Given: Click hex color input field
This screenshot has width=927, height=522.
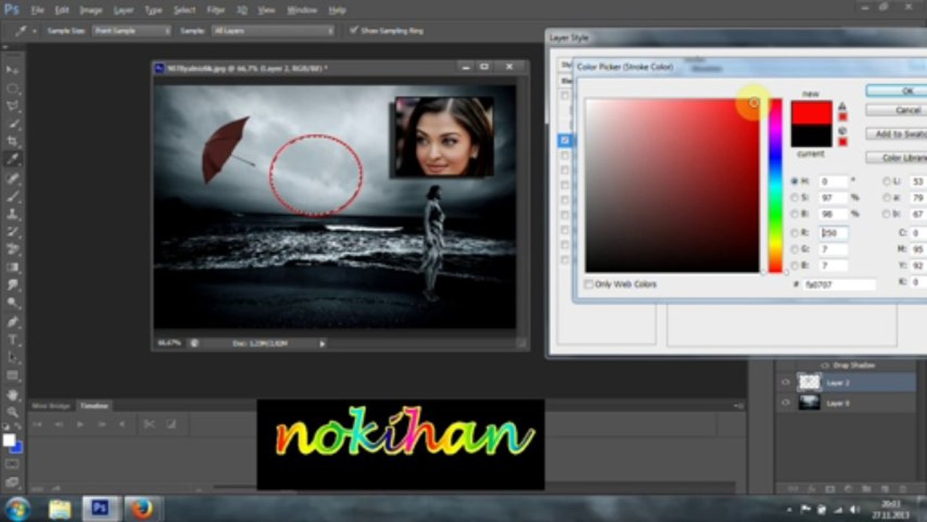Looking at the screenshot, I should tap(839, 285).
